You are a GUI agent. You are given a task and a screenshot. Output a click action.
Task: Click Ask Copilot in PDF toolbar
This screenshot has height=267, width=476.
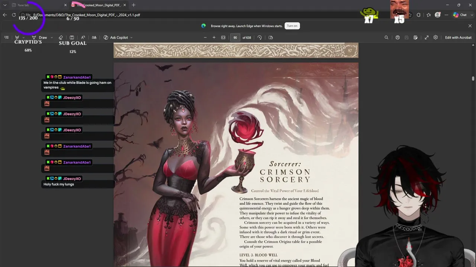(116, 37)
